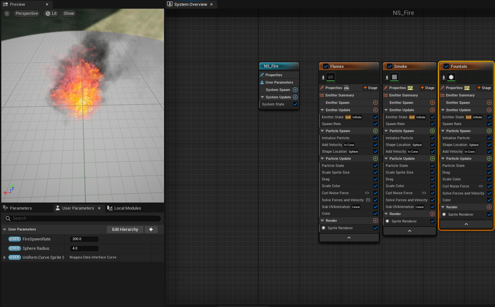Screen dimensions: 495x307
Task: Add a new user parameter with plus button
Action: pyautogui.click(x=151, y=229)
